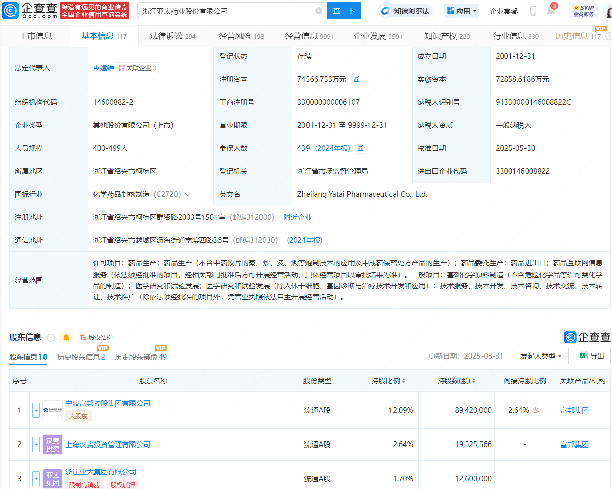Click the 大股东 tag
The height and width of the screenshot is (489, 612).
pos(78,416)
